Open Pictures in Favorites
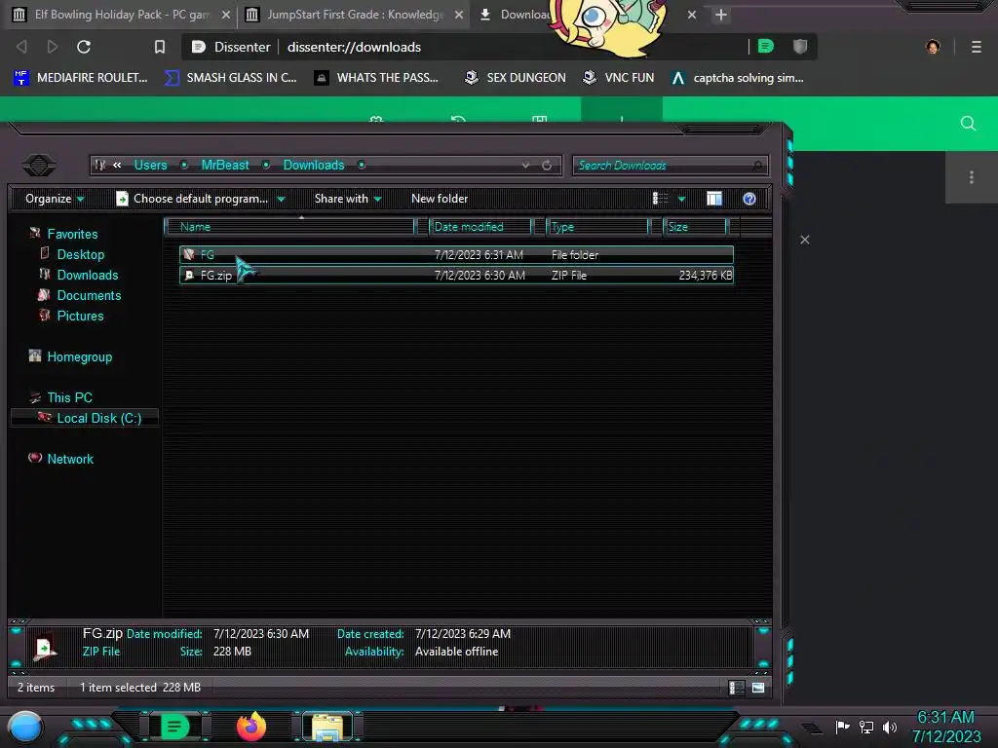The width and height of the screenshot is (998, 748). pos(80,316)
